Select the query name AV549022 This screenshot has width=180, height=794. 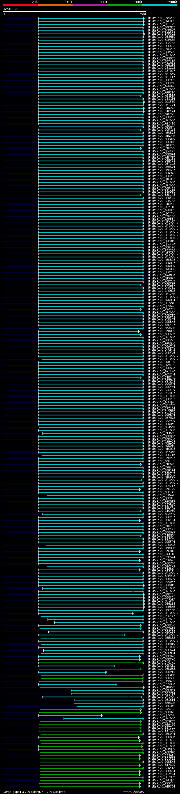click(x=10, y=9)
